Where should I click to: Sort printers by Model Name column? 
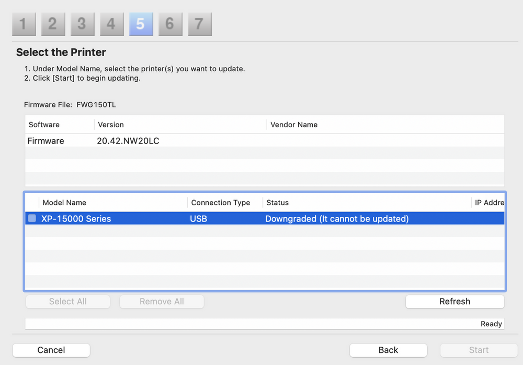tap(112, 203)
